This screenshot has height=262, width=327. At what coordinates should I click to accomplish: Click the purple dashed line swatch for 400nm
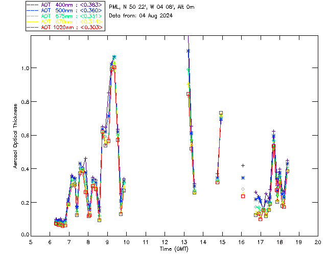(x=33, y=5)
